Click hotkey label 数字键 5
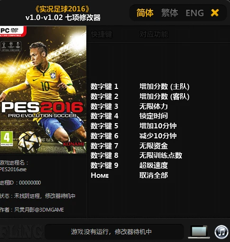 [104, 126]
